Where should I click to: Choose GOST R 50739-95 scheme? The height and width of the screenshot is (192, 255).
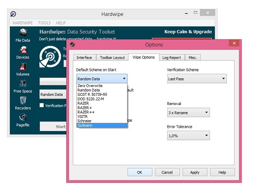pyautogui.click(x=102, y=94)
